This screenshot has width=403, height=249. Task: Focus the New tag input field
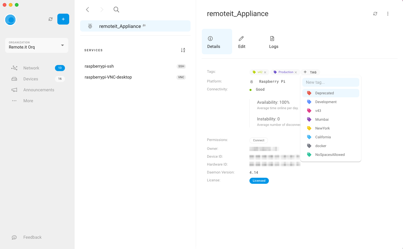point(331,82)
